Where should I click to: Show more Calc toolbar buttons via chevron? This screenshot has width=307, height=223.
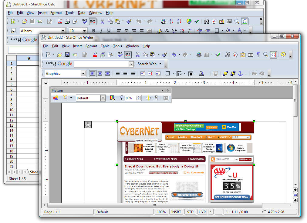pyautogui.click(x=261, y=19)
